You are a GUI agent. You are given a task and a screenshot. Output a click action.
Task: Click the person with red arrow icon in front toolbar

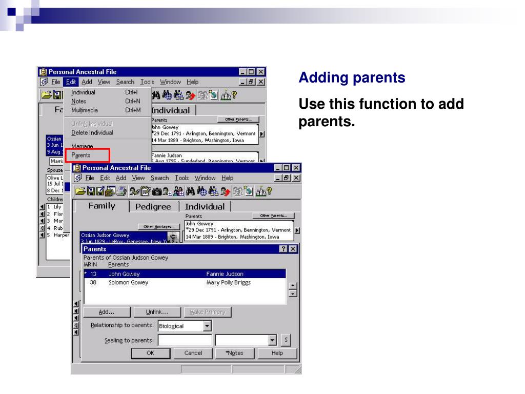(x=226, y=191)
